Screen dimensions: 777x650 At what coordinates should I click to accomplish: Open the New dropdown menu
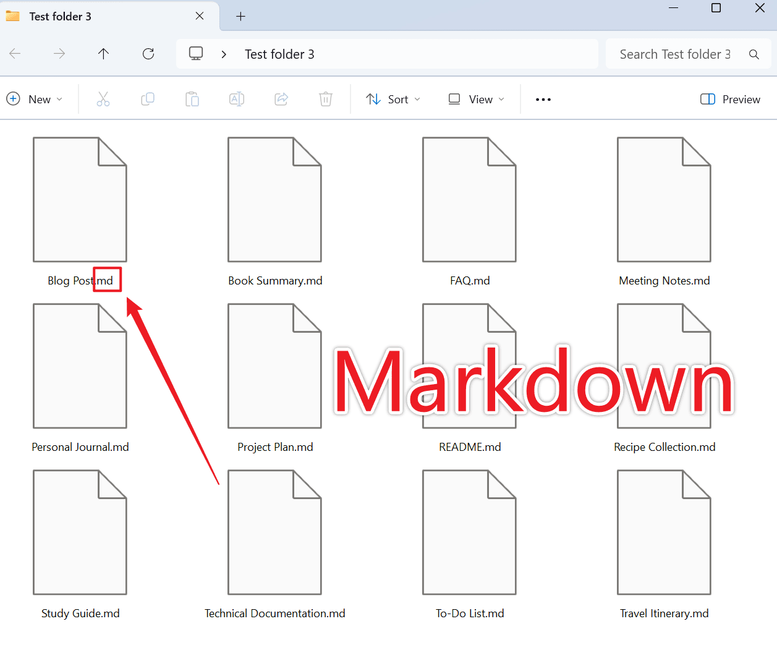pos(35,100)
